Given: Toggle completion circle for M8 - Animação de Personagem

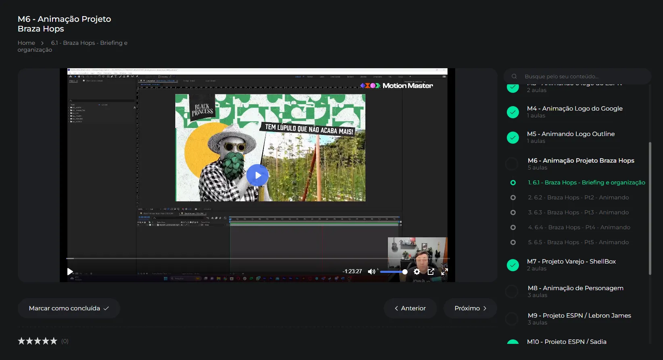Looking at the screenshot, I should pos(512,291).
